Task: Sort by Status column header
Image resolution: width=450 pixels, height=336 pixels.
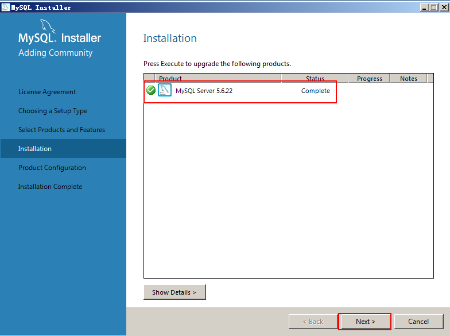Action: pos(315,78)
